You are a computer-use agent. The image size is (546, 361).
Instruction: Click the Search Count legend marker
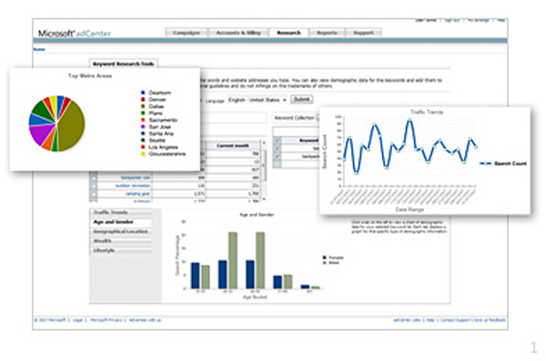(485, 164)
